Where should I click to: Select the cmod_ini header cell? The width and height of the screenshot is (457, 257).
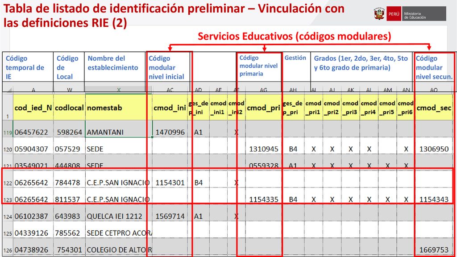click(170, 108)
